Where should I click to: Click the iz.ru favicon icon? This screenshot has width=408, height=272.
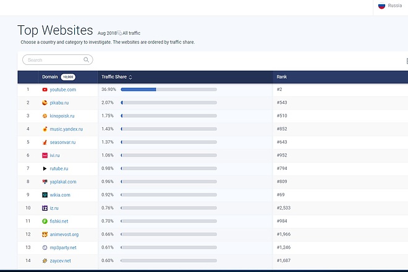[x=45, y=208]
